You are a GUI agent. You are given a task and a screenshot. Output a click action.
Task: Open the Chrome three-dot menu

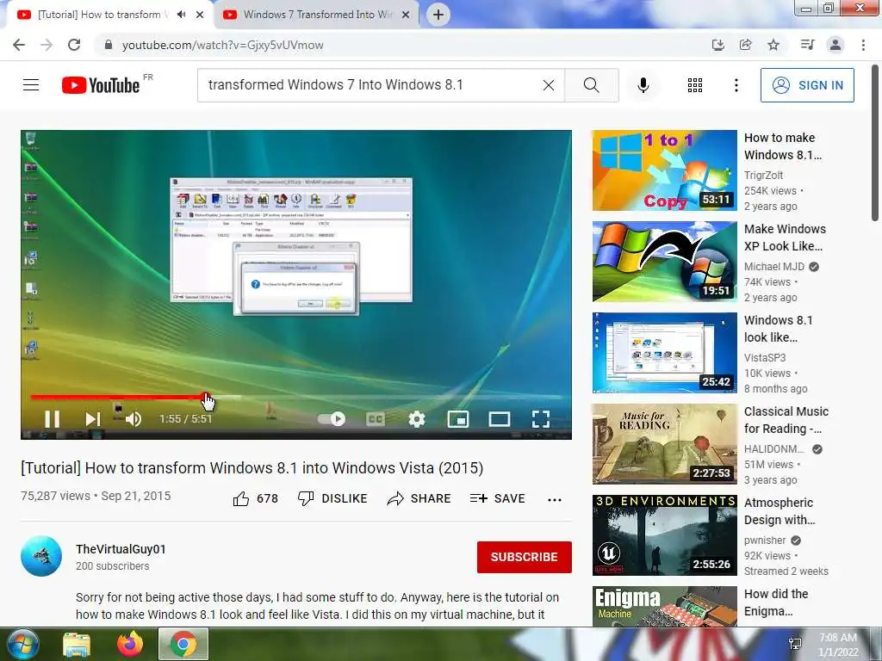click(x=863, y=45)
